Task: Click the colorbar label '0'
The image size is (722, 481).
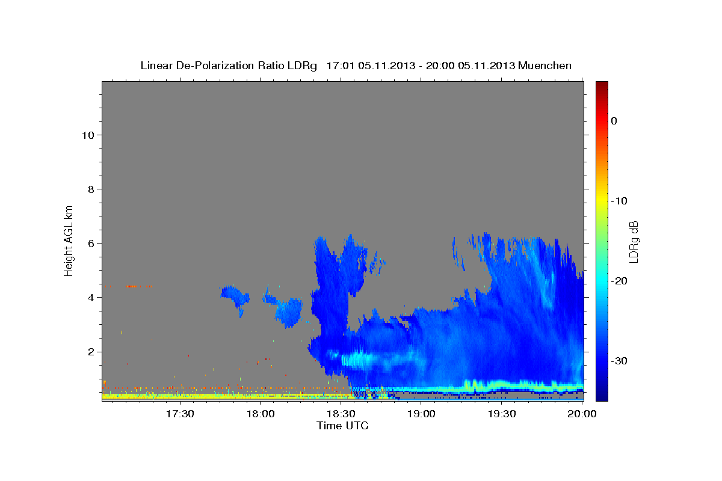Action: pos(614,121)
